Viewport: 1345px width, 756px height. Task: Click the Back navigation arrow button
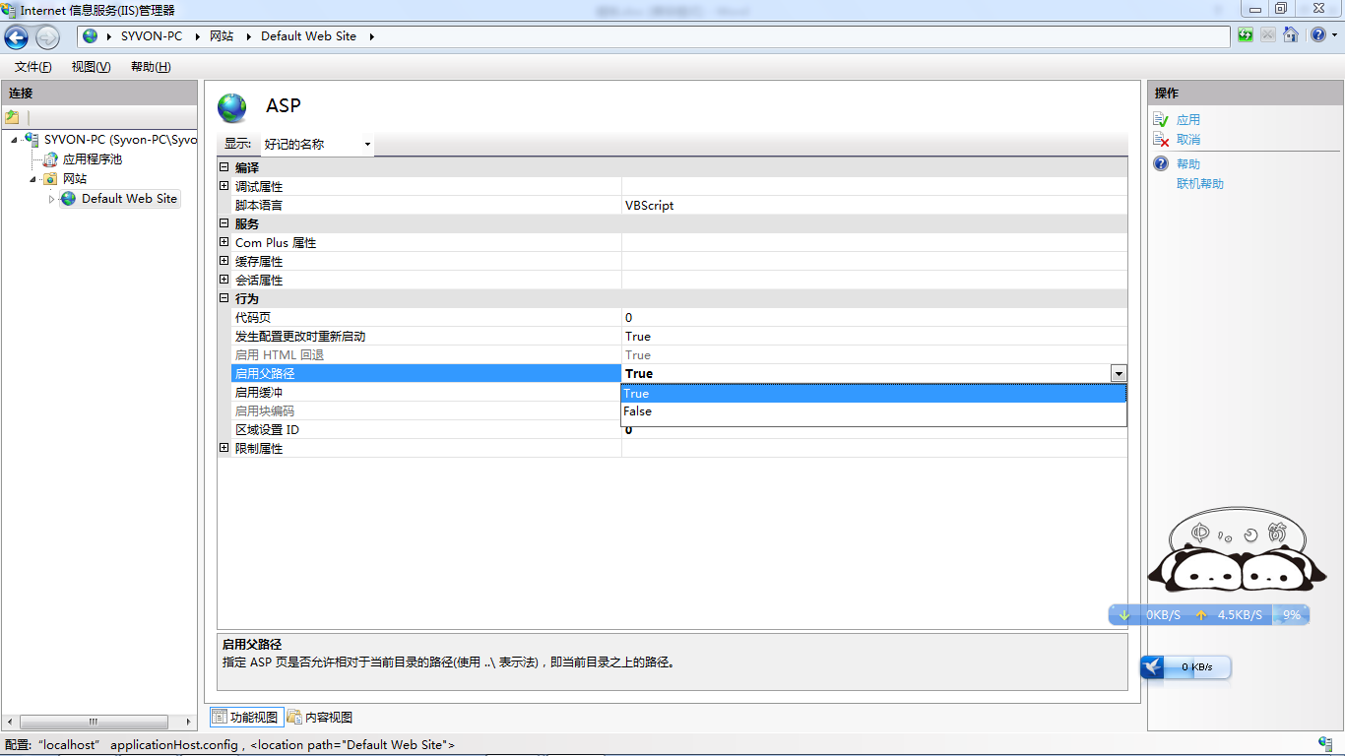17,37
